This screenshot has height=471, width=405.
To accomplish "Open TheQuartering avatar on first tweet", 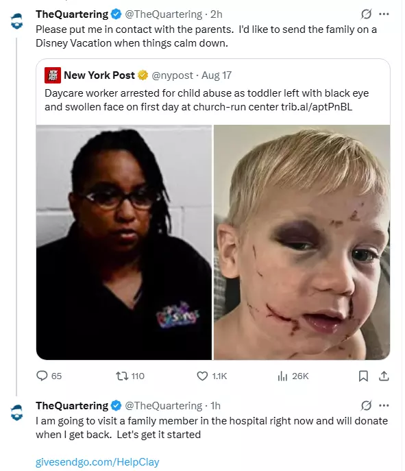I will [x=17, y=21].
